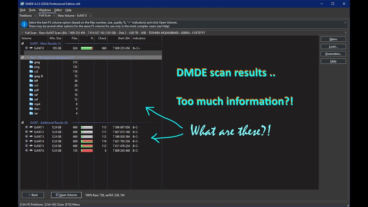Click ExFAT 4 quality percentage bar

pos(87,141)
